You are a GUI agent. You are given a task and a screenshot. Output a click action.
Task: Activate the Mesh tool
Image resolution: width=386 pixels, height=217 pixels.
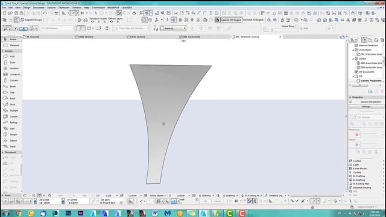click(x=11, y=146)
